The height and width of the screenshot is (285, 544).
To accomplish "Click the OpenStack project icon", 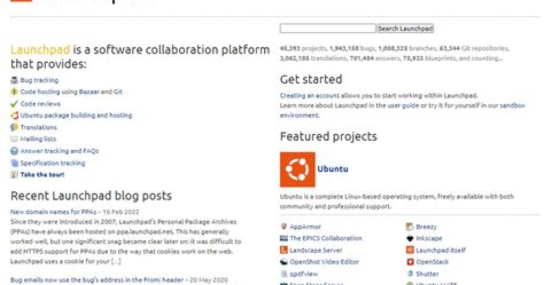I will 410,262.
